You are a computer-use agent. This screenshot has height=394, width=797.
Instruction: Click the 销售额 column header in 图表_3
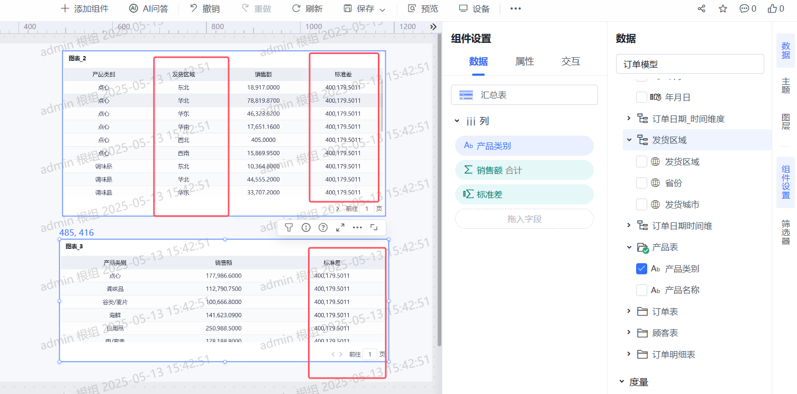pos(223,263)
